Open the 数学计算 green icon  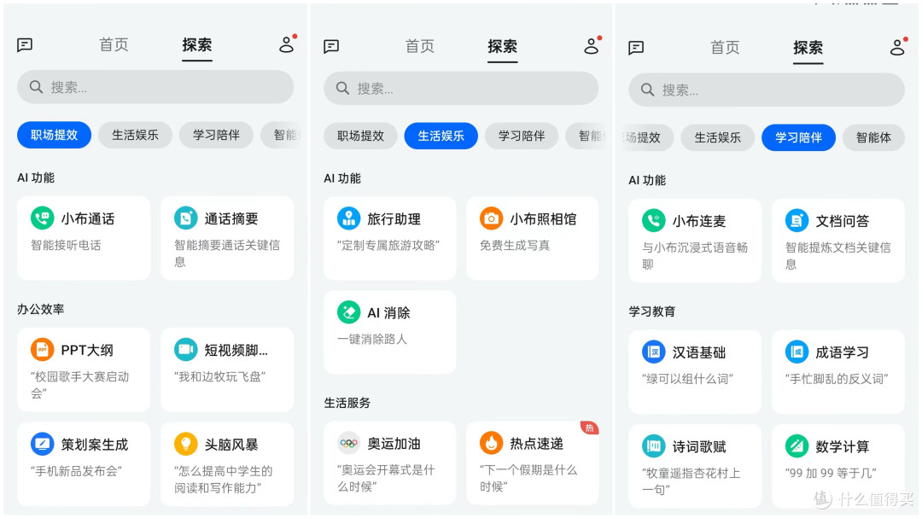(x=797, y=446)
